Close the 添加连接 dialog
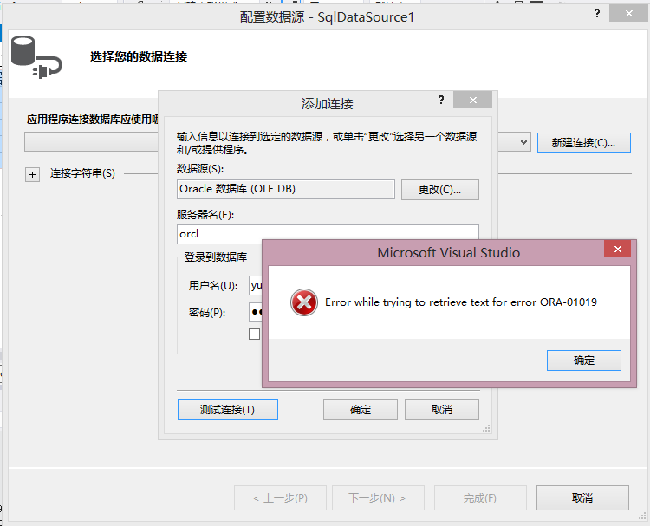Screen dimensions: 650x526 (x=472, y=100)
